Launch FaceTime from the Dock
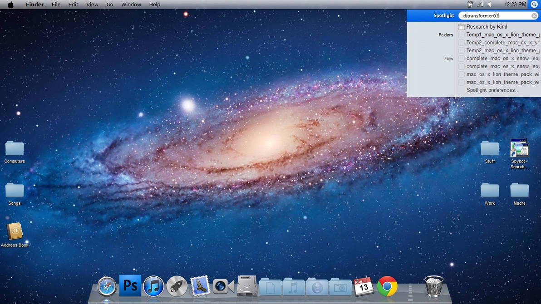 223,285
